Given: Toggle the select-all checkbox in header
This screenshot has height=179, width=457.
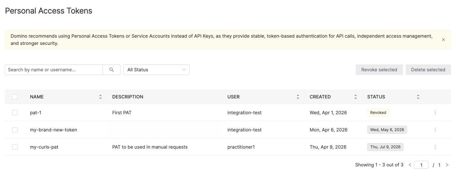Looking at the screenshot, I should pos(15,97).
